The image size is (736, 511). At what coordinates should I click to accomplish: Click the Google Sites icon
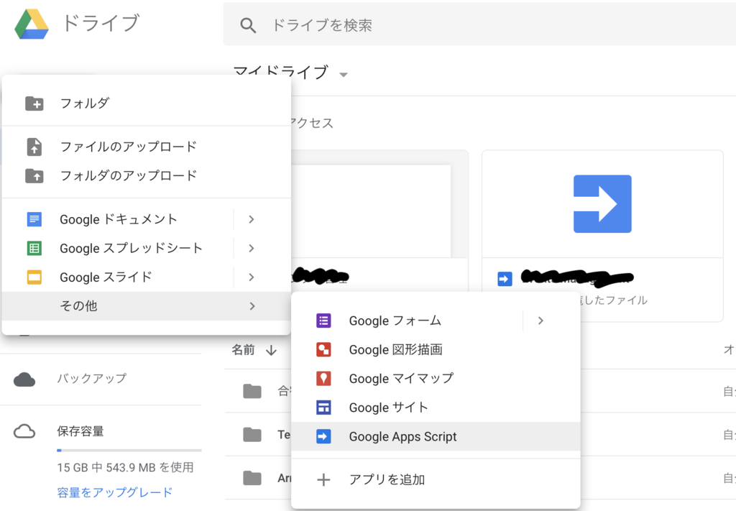click(323, 408)
